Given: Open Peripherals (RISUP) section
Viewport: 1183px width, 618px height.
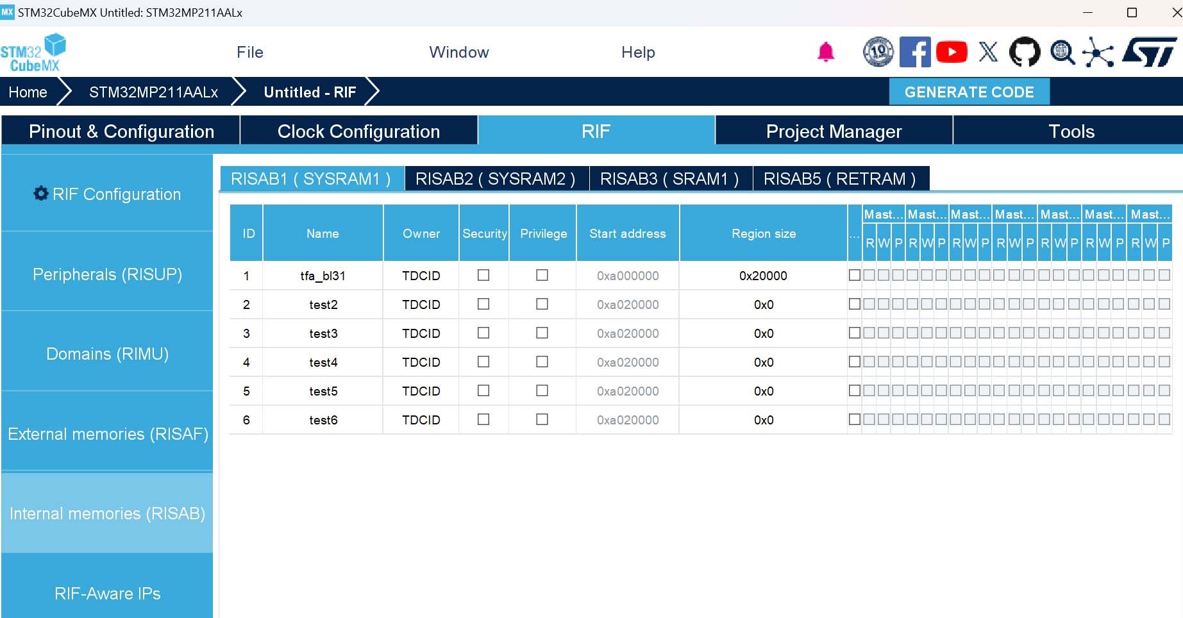Looking at the screenshot, I should point(107,274).
